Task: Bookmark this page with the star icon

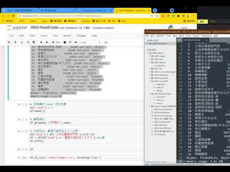Action: click(157, 16)
